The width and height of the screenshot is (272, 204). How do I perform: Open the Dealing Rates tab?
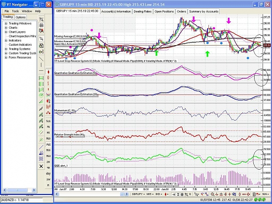click(143, 11)
